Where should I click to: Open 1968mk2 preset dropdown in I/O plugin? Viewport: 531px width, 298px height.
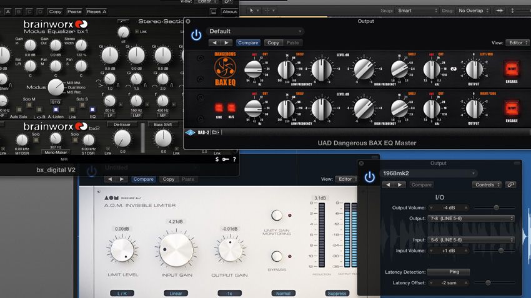click(x=429, y=173)
